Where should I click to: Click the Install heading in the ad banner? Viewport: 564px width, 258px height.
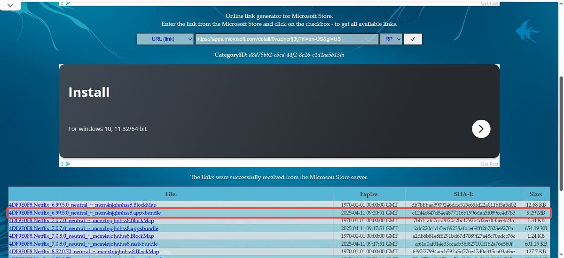(89, 92)
